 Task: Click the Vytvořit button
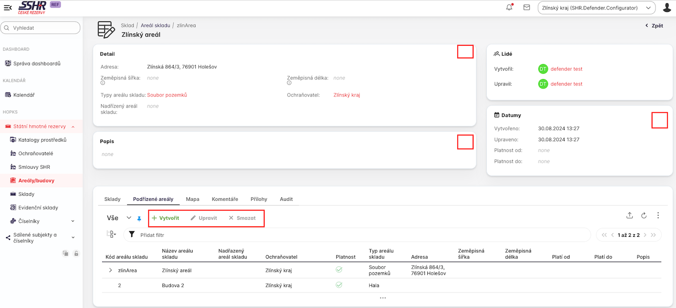[165, 218]
